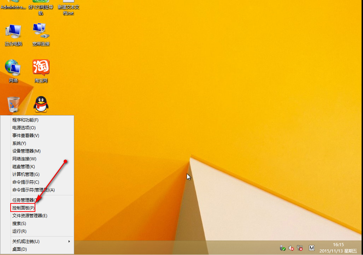Open 电源选项(O) from the menu
The height and width of the screenshot is (255, 363).
(24, 128)
